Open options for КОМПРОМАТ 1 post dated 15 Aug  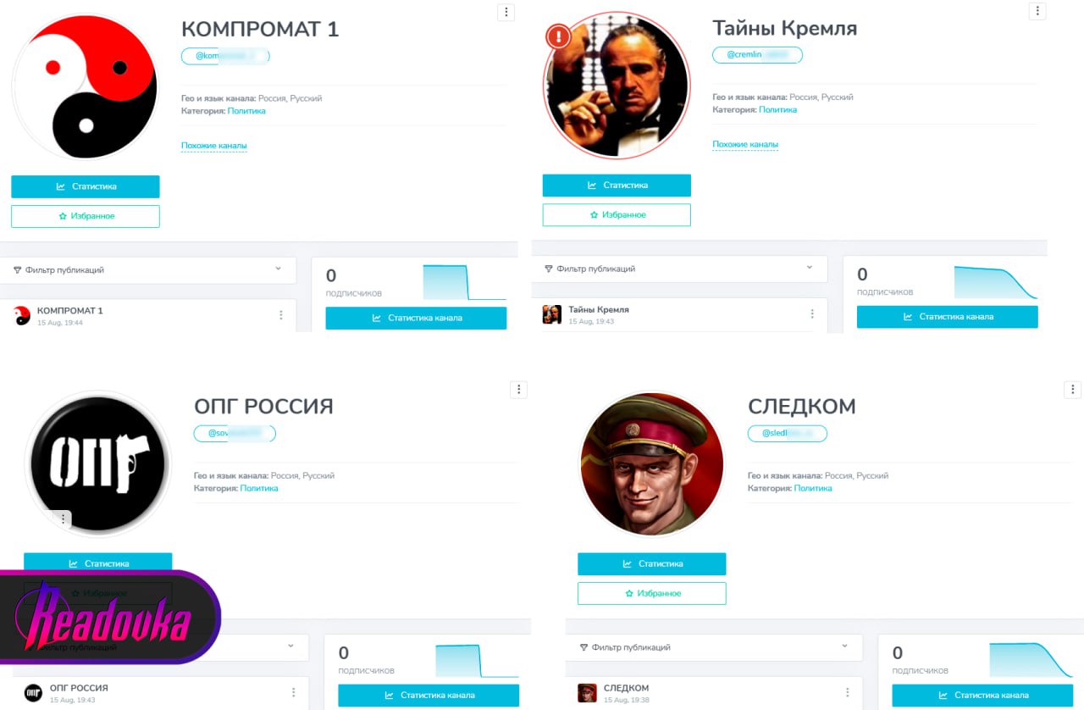(x=281, y=315)
